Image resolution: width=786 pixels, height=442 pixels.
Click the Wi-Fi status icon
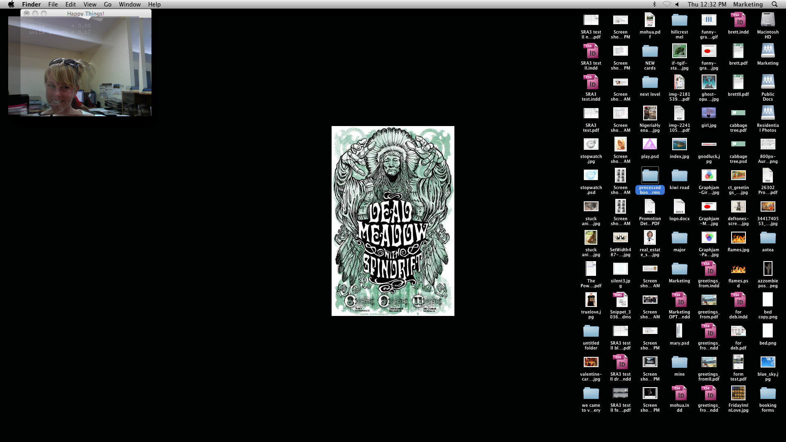666,4
